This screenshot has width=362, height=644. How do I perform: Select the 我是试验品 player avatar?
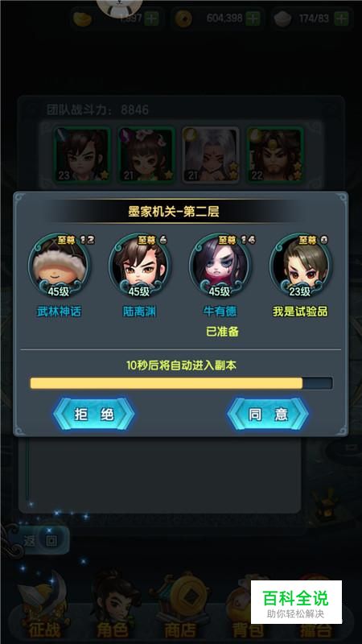coord(300,265)
